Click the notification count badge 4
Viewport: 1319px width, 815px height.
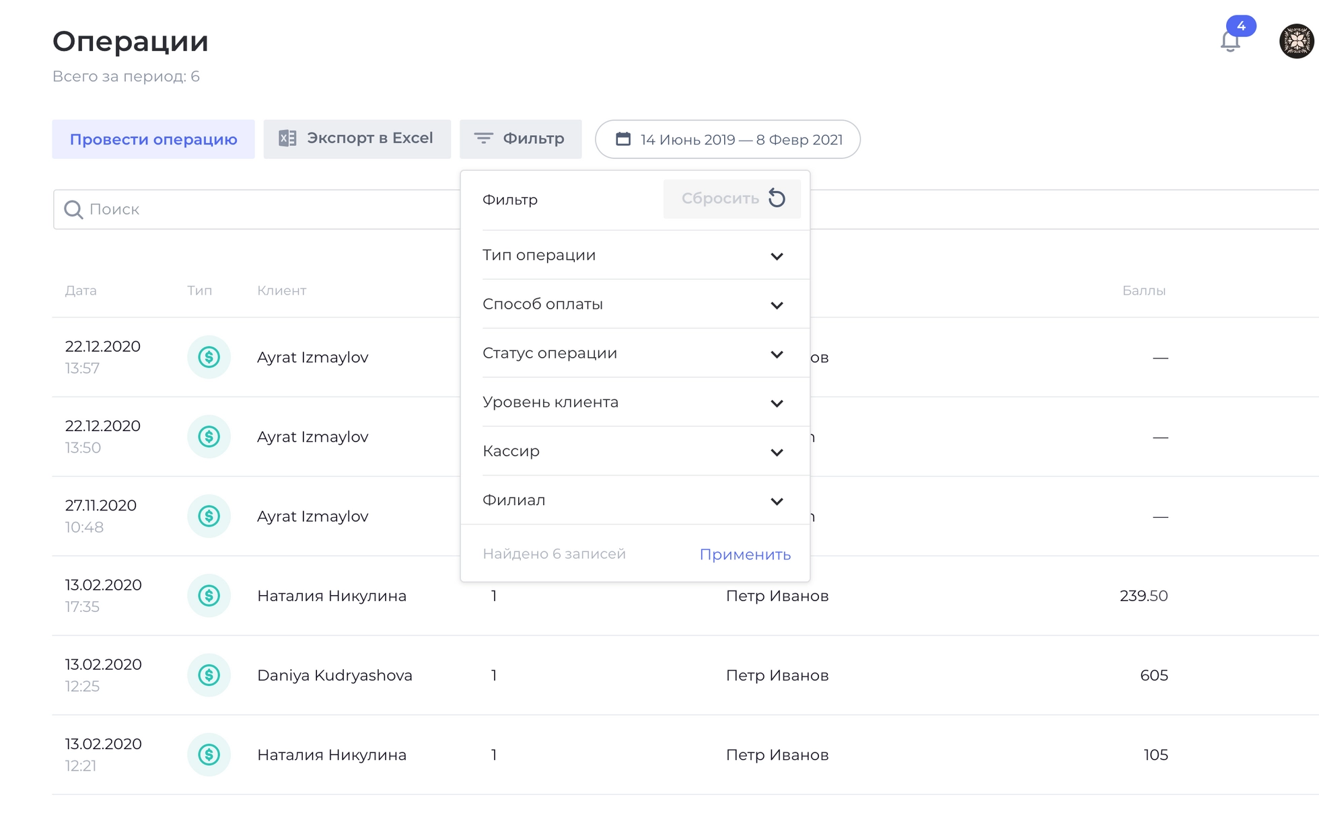click(1241, 26)
